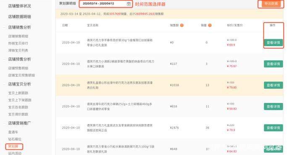Click product name starting 德芙礼盒装心形

coord(120,85)
